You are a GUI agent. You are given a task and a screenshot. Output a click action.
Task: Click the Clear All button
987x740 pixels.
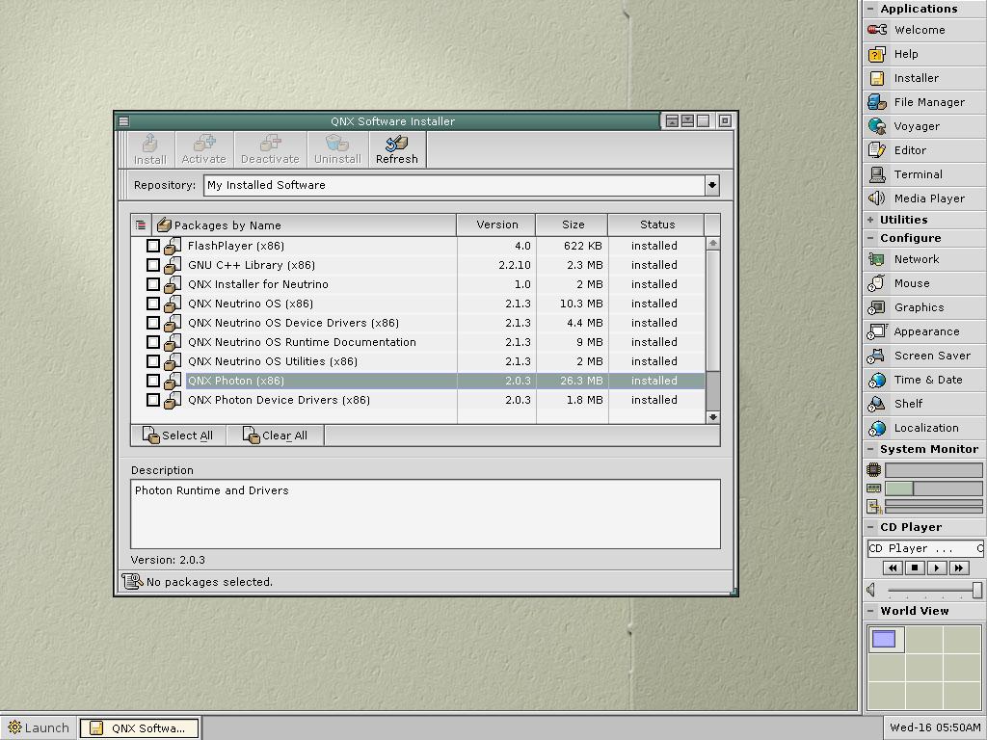[275, 436]
